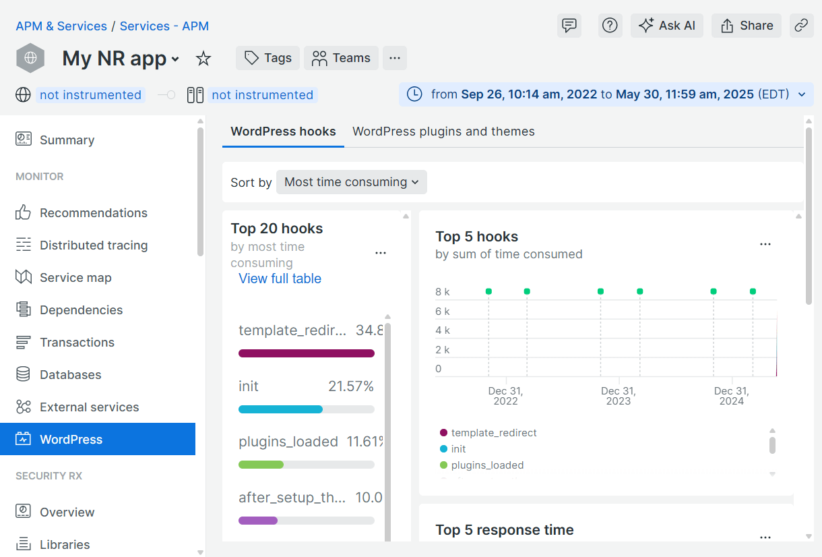
Task: Click the plugins_loaded hook name in list
Action: [288, 442]
